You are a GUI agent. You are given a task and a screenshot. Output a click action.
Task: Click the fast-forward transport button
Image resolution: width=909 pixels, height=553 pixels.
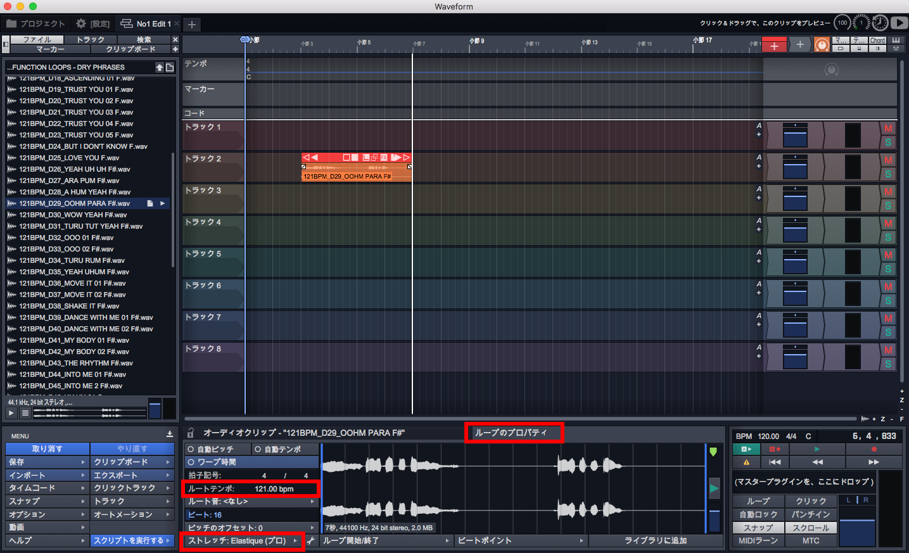point(874,462)
